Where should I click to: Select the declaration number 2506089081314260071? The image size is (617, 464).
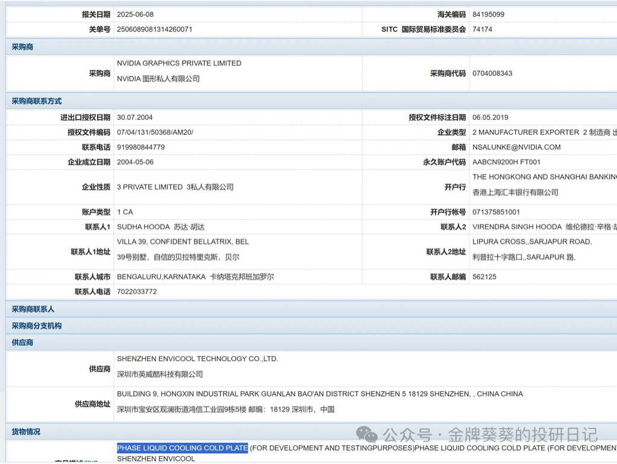[x=154, y=29]
